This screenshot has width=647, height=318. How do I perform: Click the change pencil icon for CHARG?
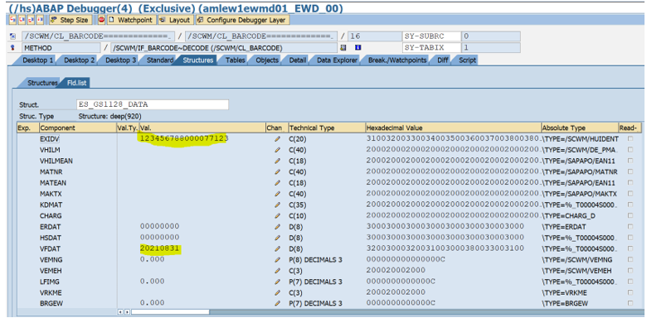pos(277,215)
